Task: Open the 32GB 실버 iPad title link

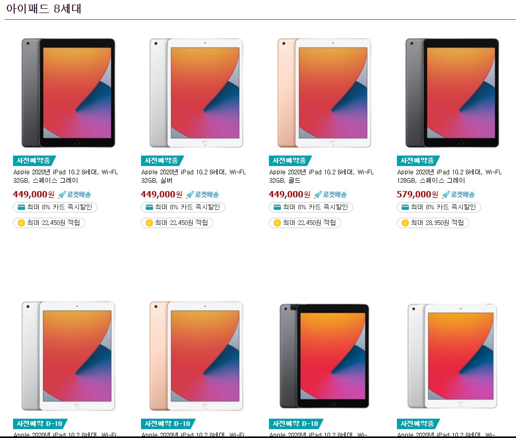Action: (193, 176)
